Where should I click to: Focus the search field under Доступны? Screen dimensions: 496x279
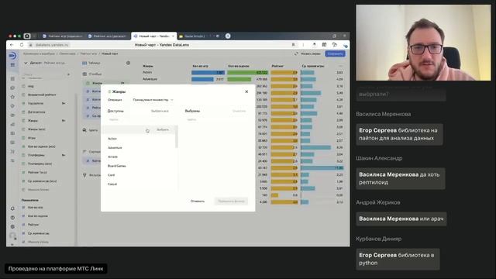139,120
